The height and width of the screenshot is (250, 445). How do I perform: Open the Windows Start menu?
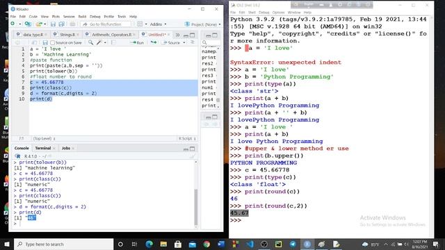tap(7, 244)
